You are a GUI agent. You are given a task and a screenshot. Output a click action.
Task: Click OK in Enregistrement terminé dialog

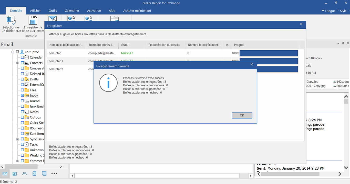[242, 116]
